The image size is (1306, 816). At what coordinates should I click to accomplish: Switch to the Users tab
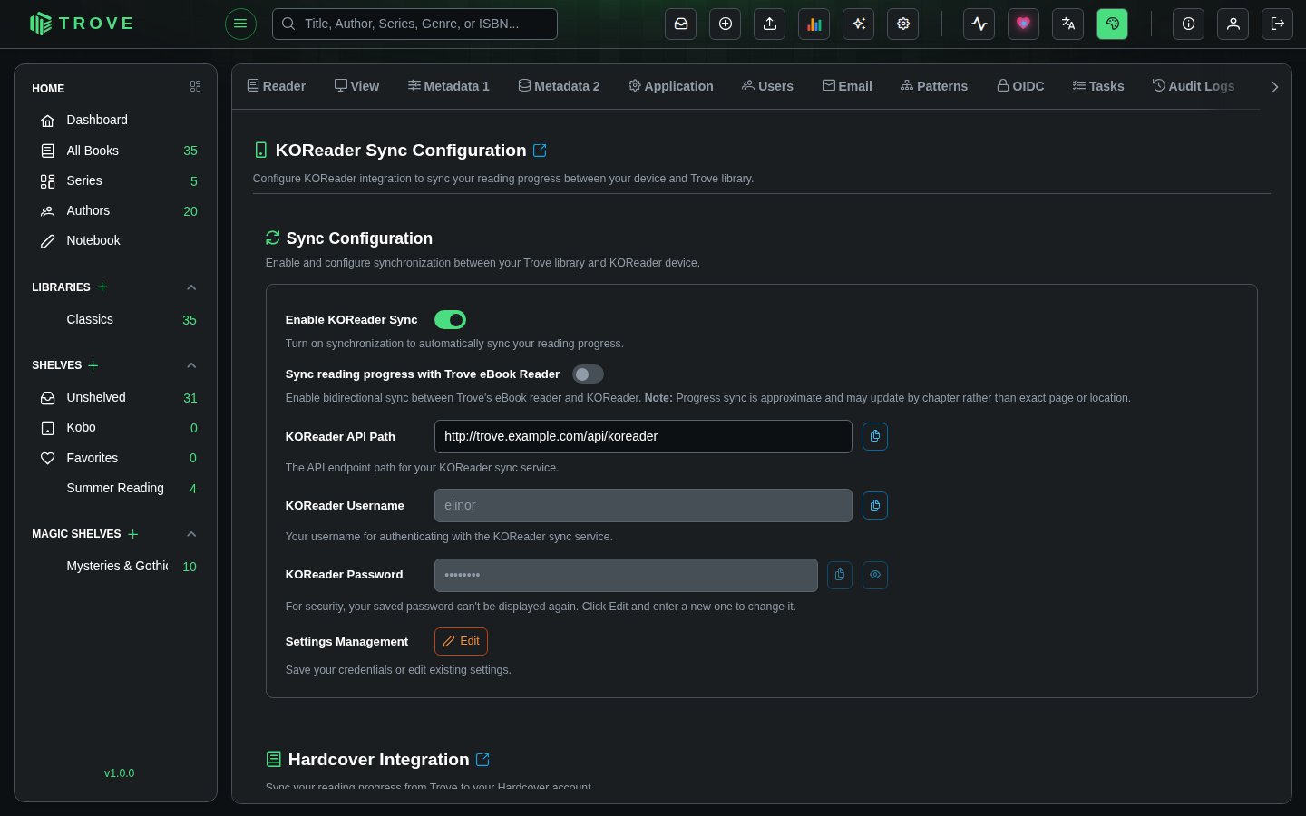[x=767, y=86]
